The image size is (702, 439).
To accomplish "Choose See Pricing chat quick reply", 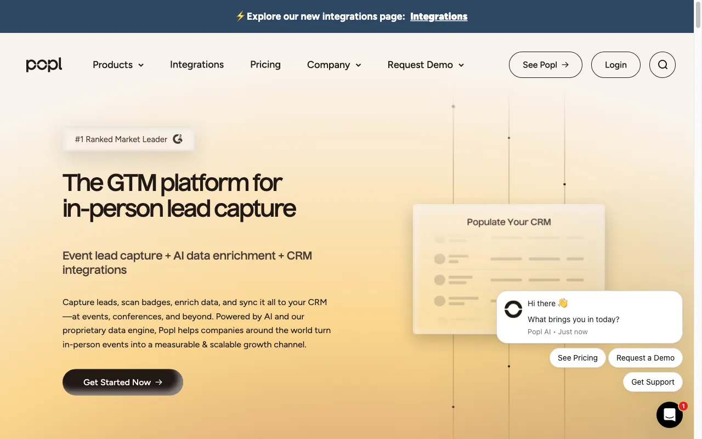I will (x=578, y=358).
